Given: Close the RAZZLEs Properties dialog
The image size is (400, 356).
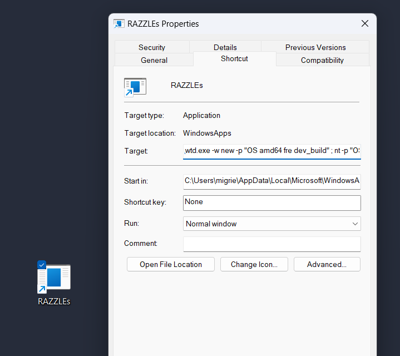Looking at the screenshot, I should point(365,23).
